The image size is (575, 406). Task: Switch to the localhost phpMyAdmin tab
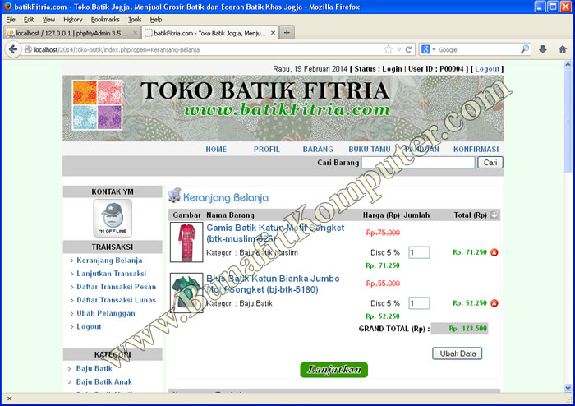coord(71,33)
